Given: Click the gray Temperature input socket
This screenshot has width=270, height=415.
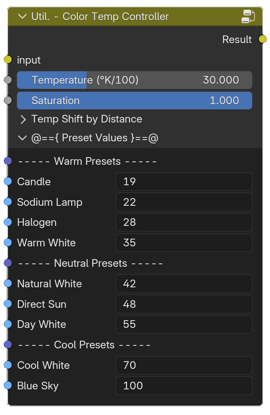Looking at the screenshot, I should click(x=8, y=80).
